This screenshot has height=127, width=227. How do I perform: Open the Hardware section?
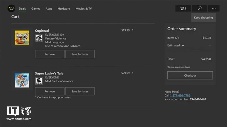point(64,9)
